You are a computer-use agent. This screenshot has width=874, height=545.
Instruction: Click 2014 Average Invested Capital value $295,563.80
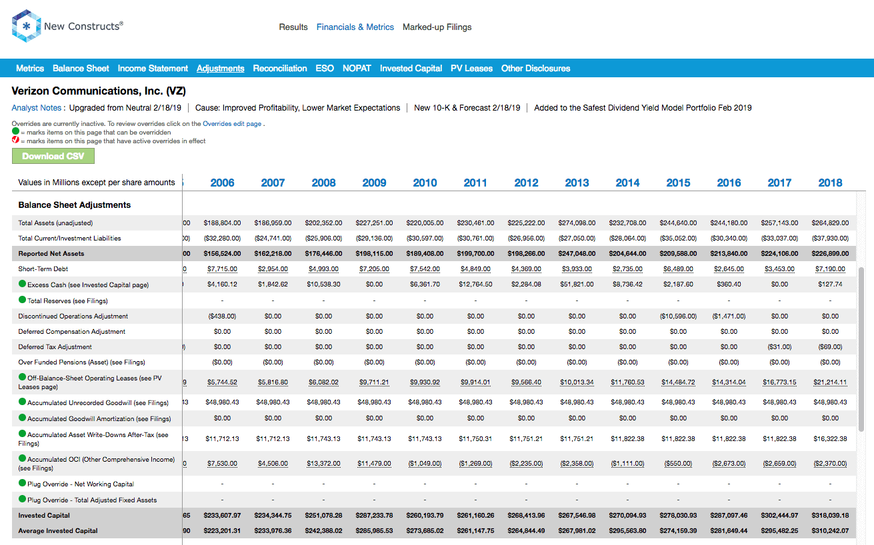[627, 530]
